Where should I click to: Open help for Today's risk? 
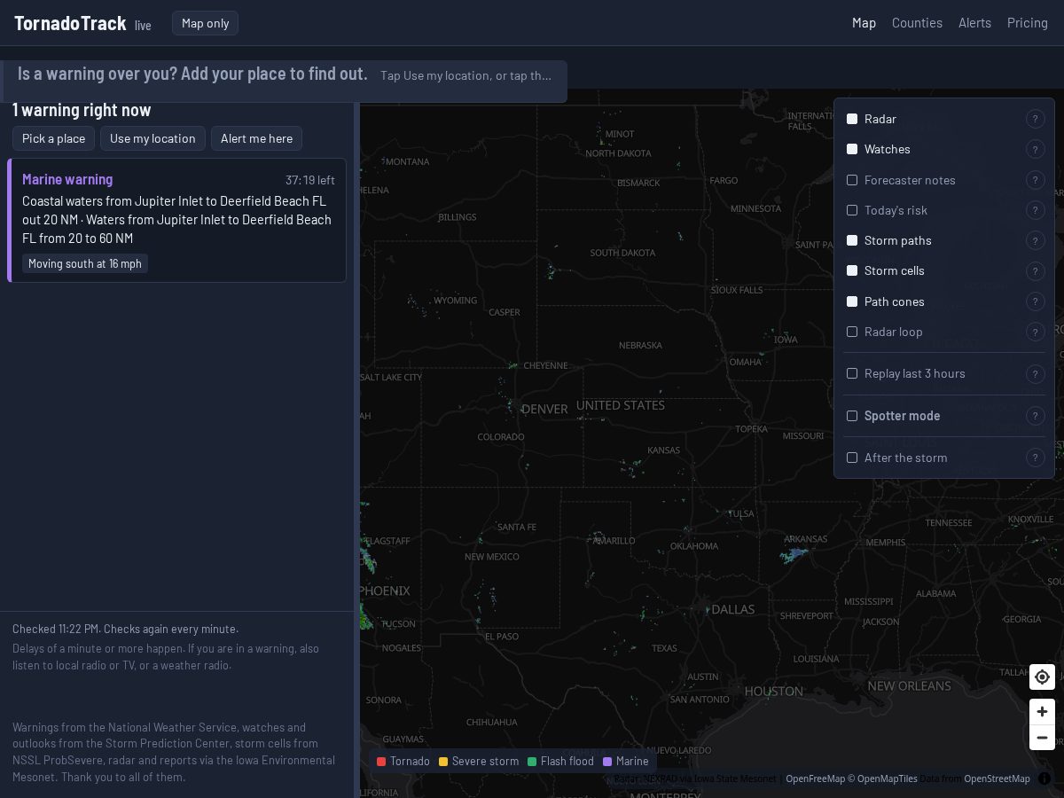pyautogui.click(x=1035, y=210)
